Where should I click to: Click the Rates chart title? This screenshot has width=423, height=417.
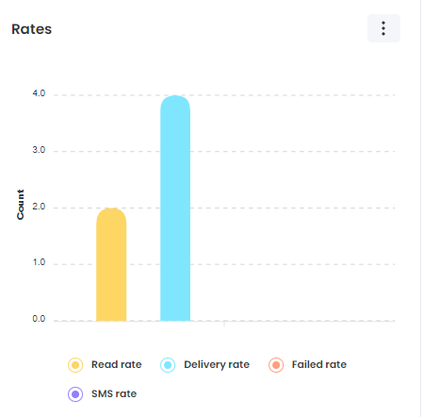[31, 29]
